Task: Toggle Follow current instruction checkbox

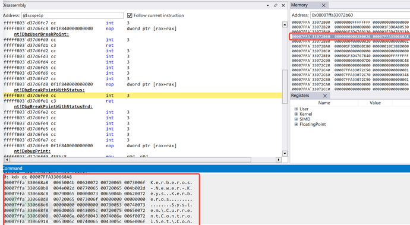Action: (130, 15)
